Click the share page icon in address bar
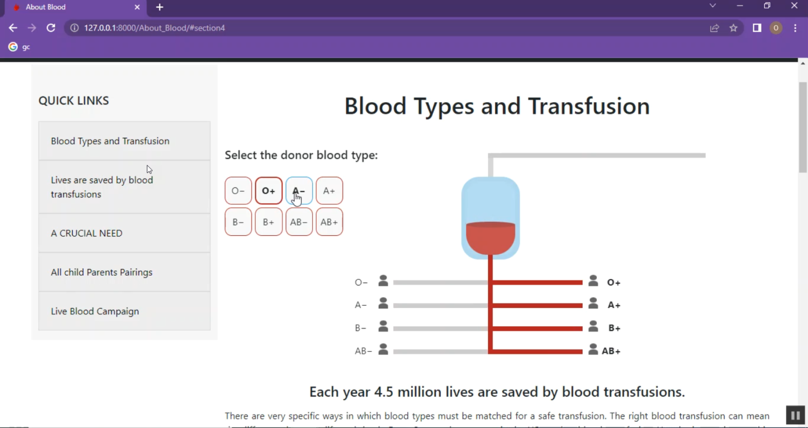Screen dimensions: 808x428 [x=714, y=28]
